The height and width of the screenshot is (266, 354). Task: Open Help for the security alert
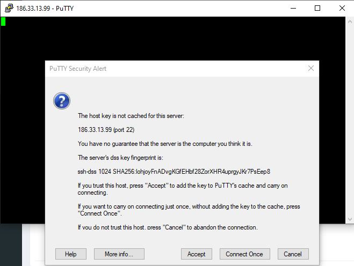coord(71,254)
